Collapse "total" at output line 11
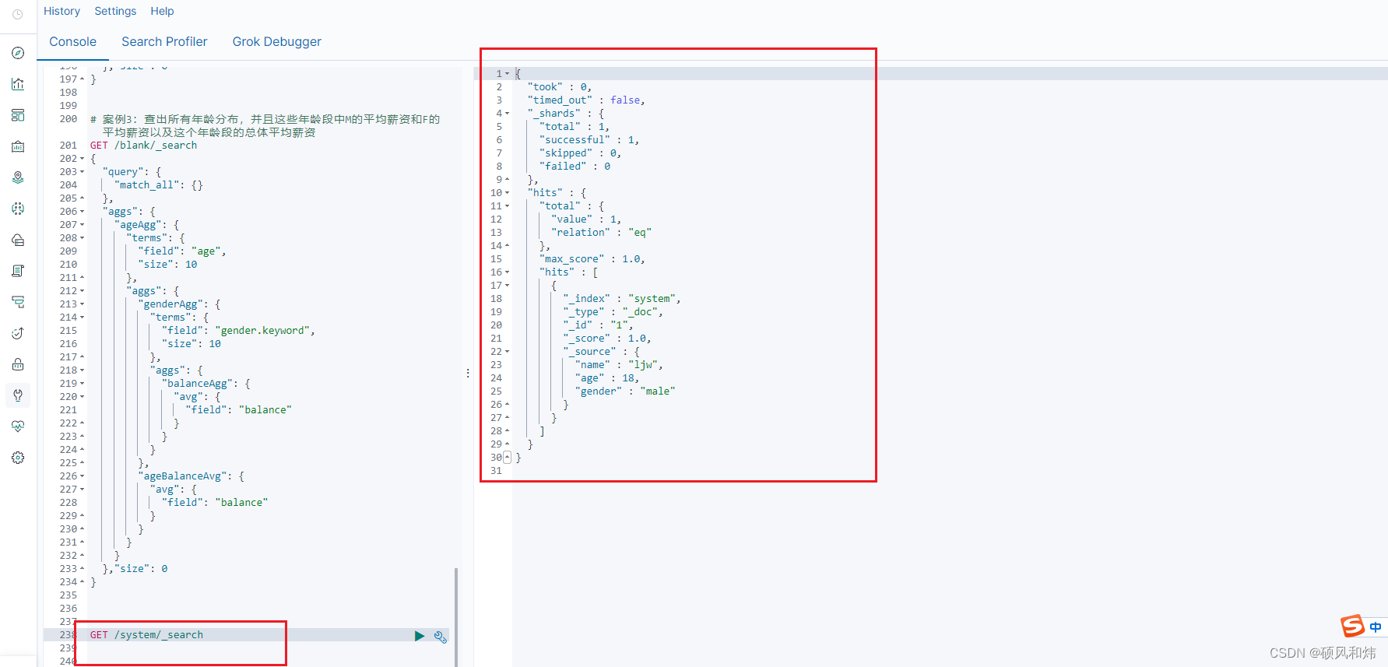Viewport: 1388px width, 667px height. coord(508,206)
